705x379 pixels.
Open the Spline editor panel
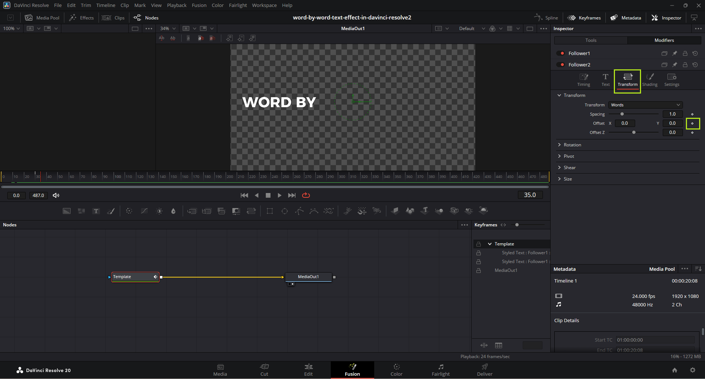(x=546, y=18)
